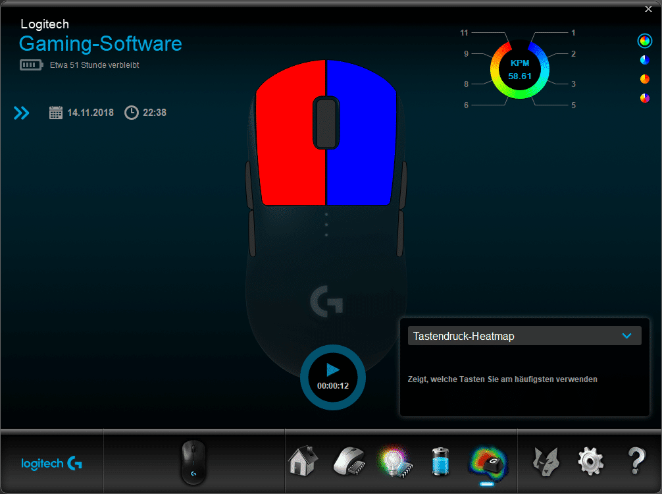662x494 pixels.
Task: Click the KPM rainbow ring gauge
Action: [519, 69]
